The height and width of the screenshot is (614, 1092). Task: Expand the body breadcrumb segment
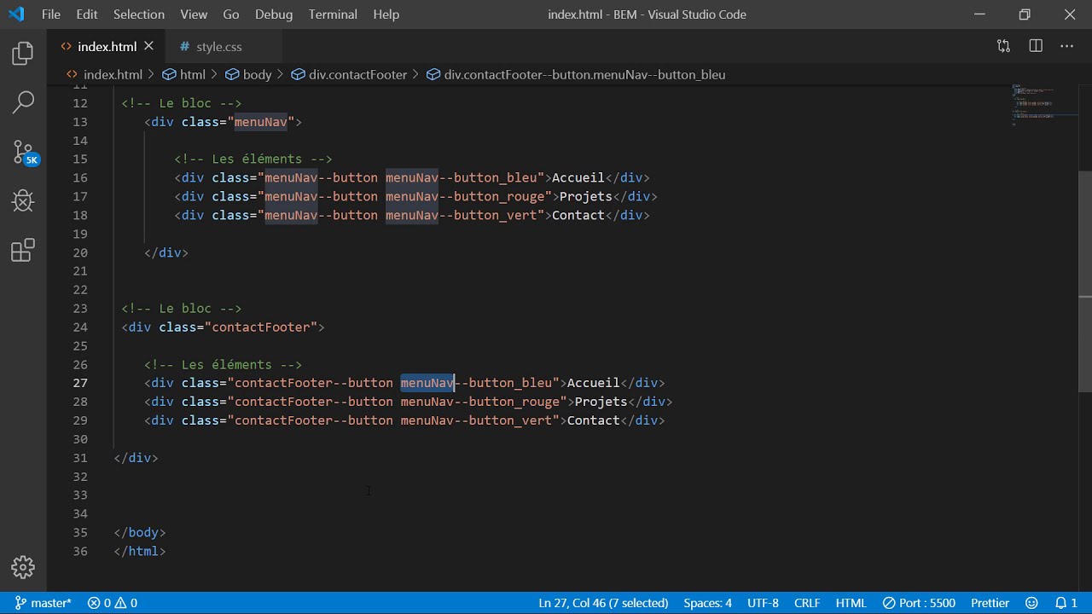click(257, 75)
